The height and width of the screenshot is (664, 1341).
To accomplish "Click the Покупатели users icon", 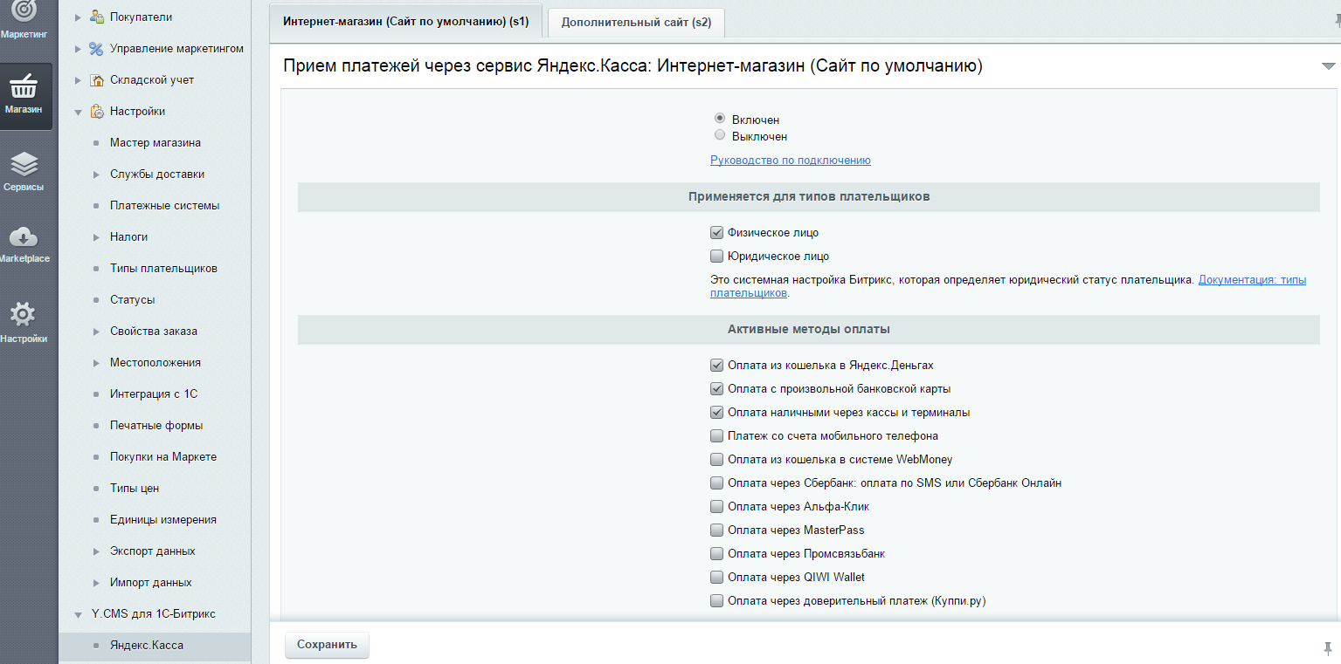I will (x=97, y=17).
